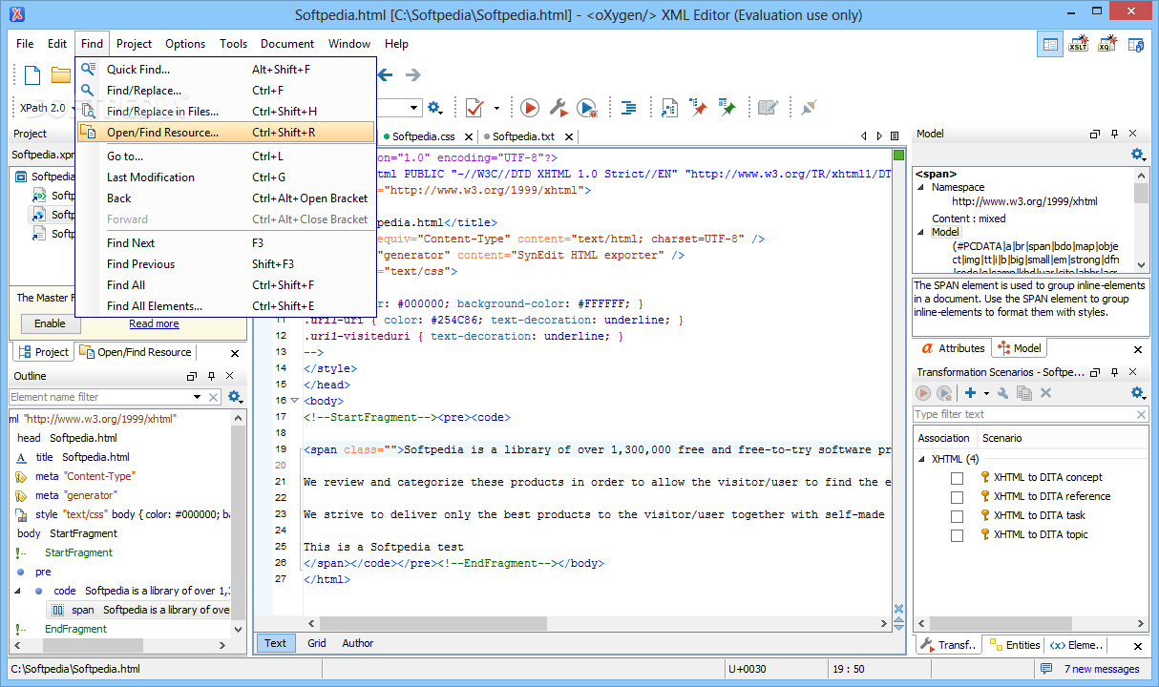Click duplicate scenario icon in Transformation Scenarios
1159x687 pixels.
1024,393
